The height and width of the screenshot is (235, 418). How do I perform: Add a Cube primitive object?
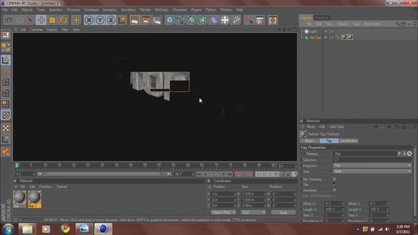(170, 20)
